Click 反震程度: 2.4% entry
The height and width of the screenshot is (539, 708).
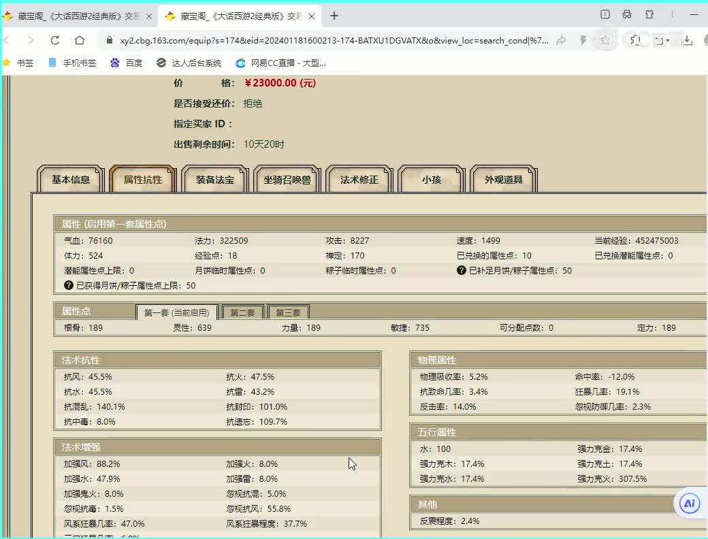[x=450, y=521]
